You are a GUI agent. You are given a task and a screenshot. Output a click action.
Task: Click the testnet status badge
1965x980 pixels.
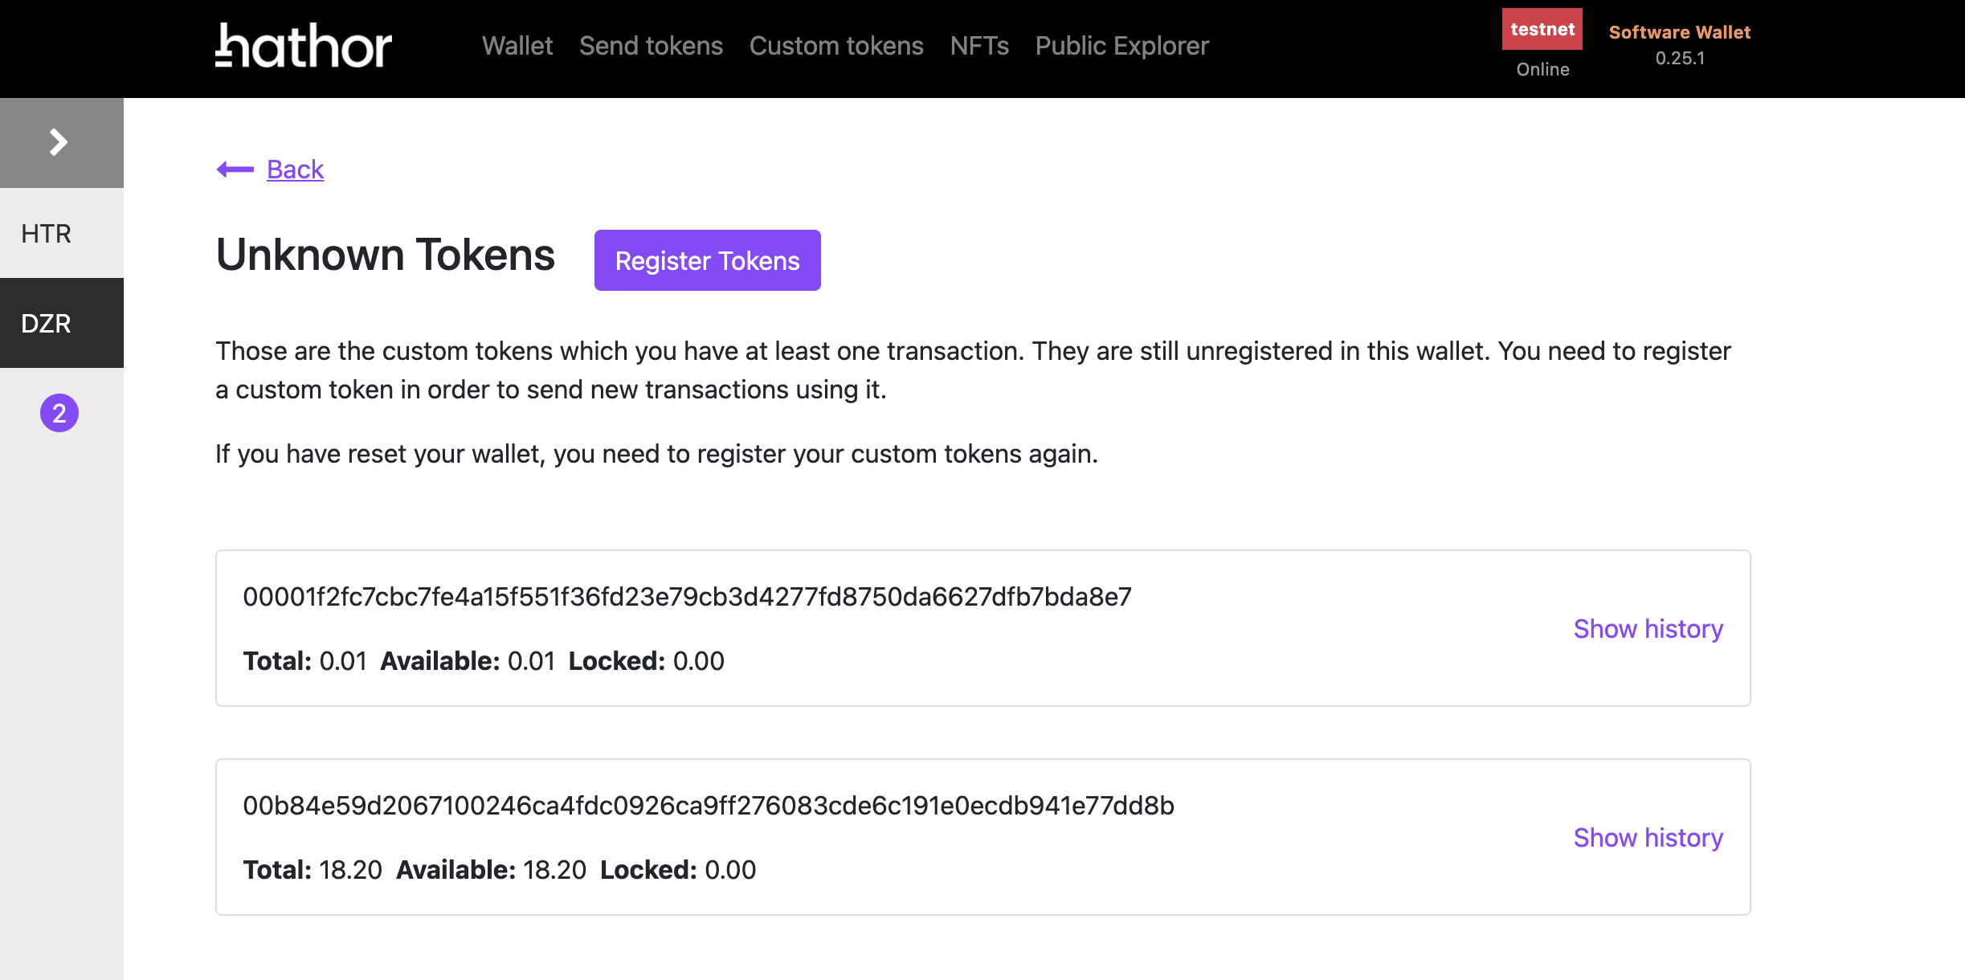pyautogui.click(x=1541, y=29)
